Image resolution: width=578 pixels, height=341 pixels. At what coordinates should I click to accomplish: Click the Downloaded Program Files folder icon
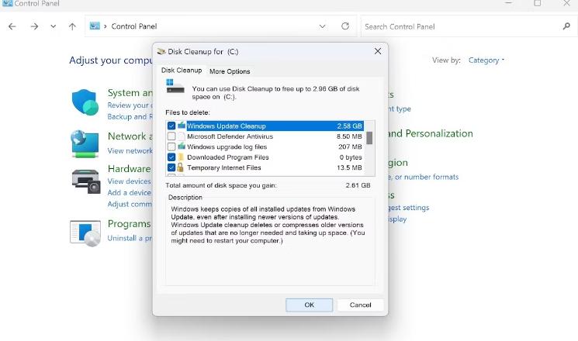coord(181,157)
